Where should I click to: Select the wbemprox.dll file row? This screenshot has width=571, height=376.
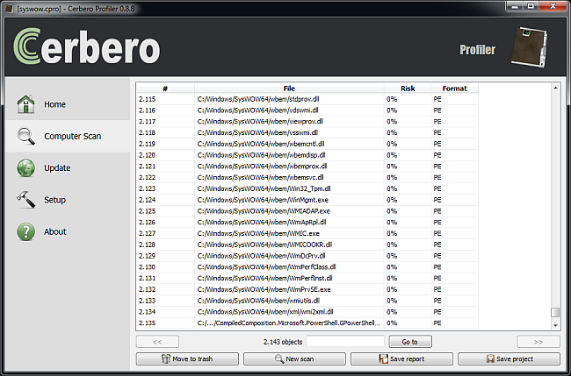coord(307,167)
